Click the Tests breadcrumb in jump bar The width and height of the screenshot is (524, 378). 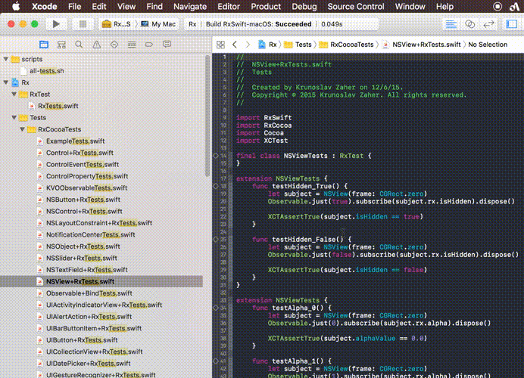[x=298, y=45]
